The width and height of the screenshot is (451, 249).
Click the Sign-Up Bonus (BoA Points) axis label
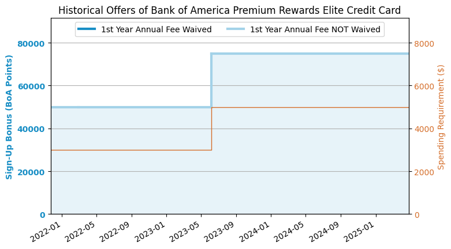[9, 117]
